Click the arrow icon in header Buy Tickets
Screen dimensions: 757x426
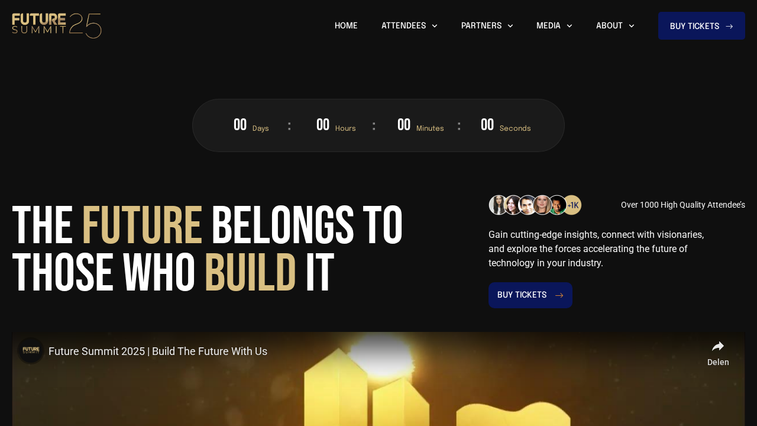(x=729, y=27)
